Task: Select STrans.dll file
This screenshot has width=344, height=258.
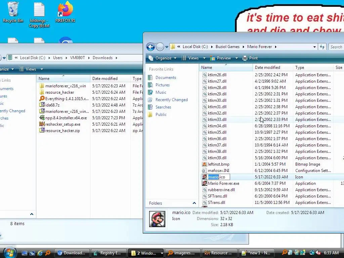Action: pyautogui.click(x=216, y=202)
